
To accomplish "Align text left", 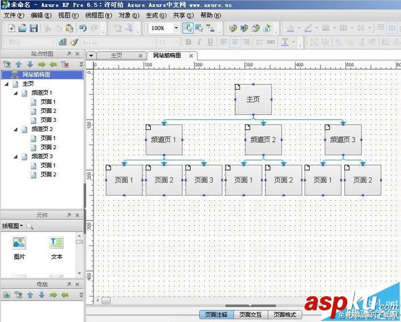I will click(x=223, y=42).
